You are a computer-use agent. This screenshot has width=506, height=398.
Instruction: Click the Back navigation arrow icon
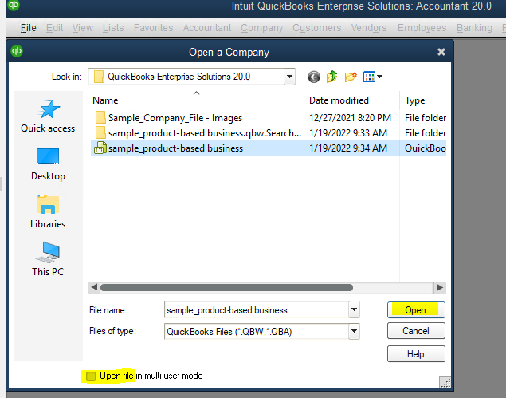314,77
